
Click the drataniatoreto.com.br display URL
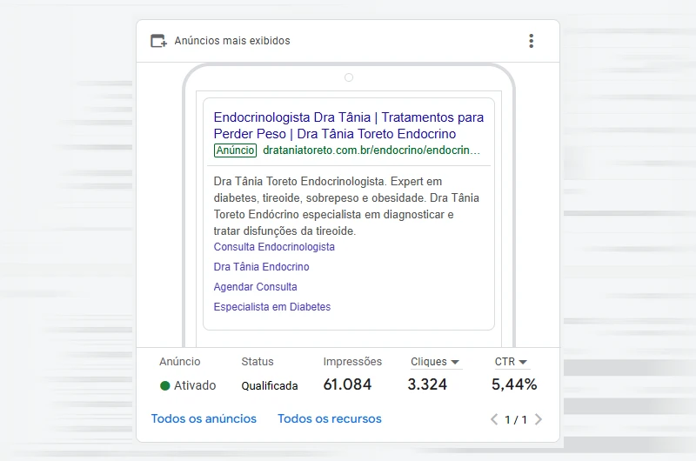371,150
